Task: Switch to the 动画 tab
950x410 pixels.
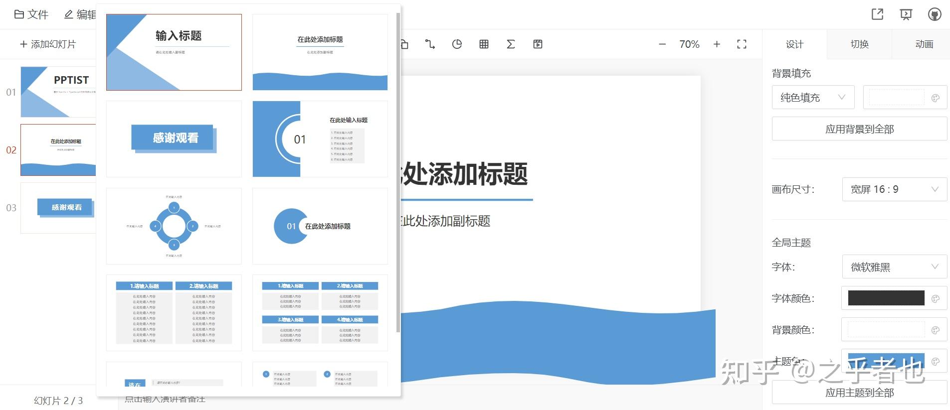Action: click(x=924, y=44)
